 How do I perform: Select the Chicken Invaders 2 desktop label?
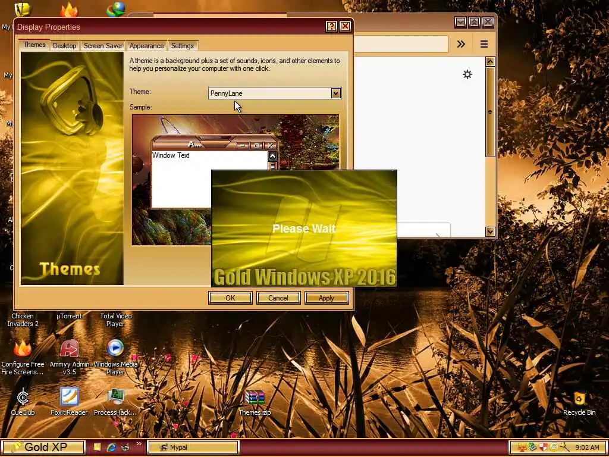tap(23, 320)
